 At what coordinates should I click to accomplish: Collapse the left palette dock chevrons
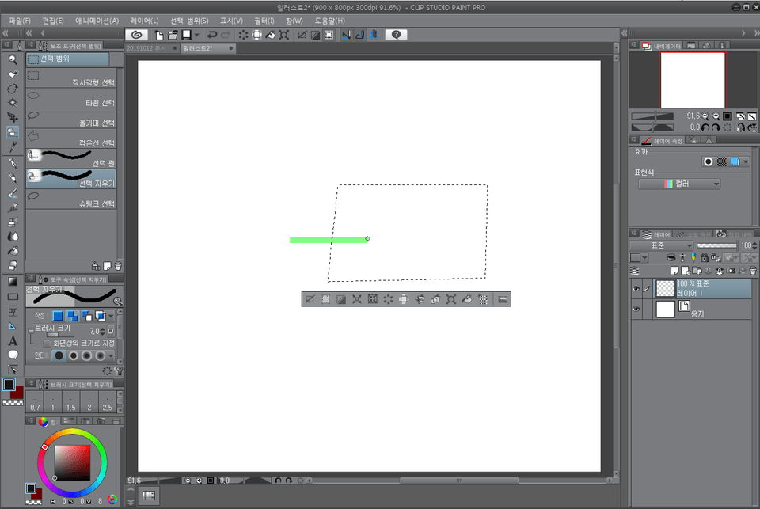coord(6,33)
